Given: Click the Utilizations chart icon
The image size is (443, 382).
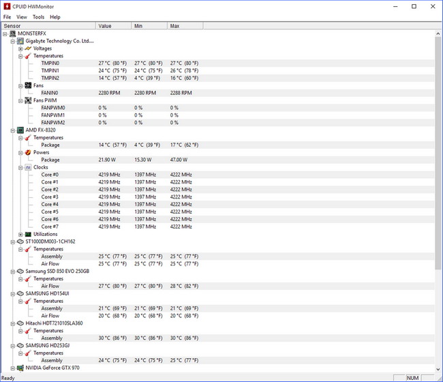Looking at the screenshot, I should click(28, 234).
